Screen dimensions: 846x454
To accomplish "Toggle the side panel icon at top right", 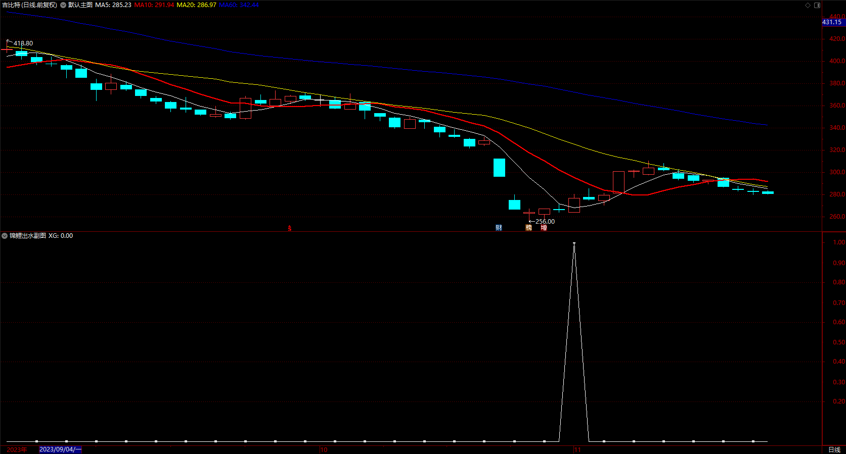I will 817,5.
